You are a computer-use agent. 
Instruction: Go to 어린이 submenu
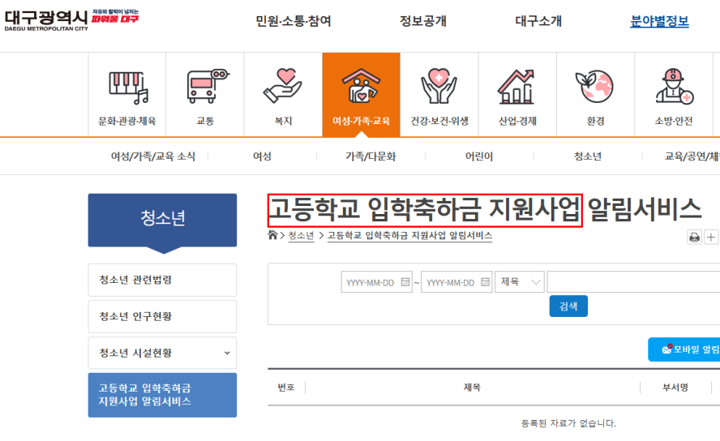pos(479,156)
